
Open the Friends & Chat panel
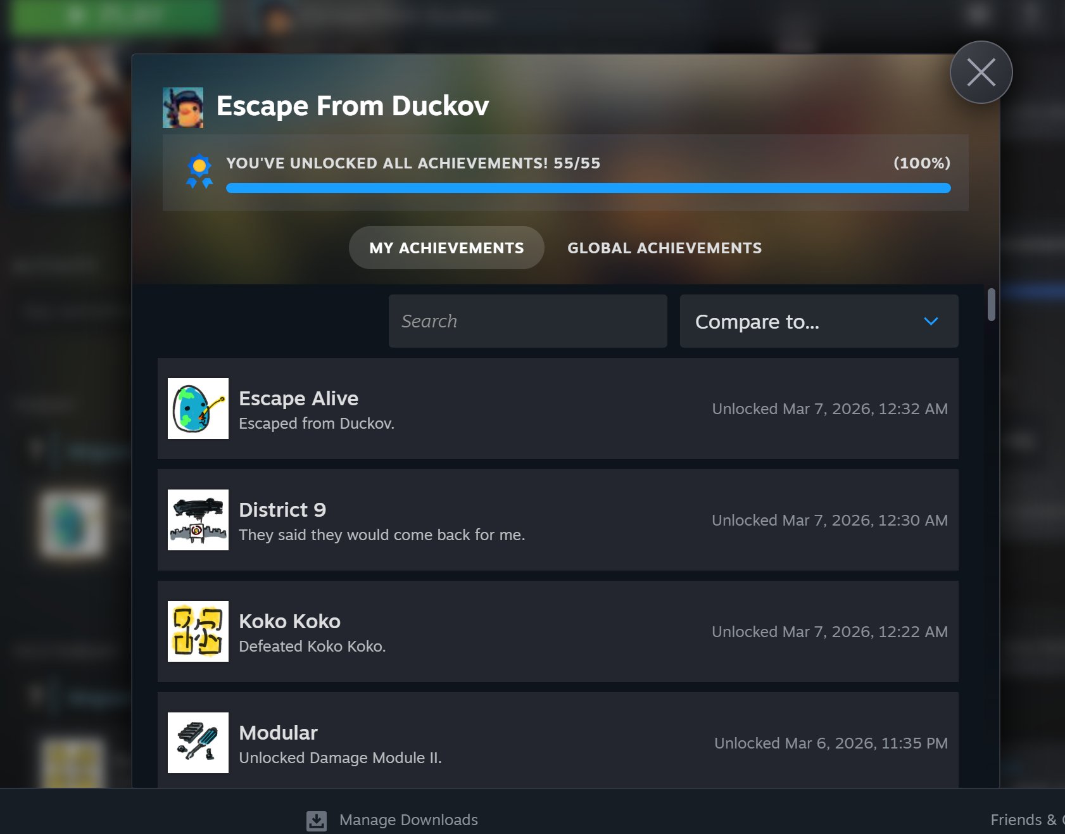(x=1026, y=820)
